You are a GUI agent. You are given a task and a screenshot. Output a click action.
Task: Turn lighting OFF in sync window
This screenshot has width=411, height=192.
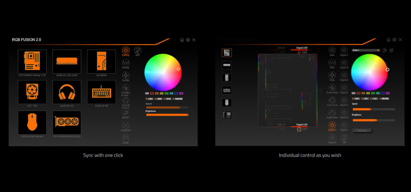[137, 52]
